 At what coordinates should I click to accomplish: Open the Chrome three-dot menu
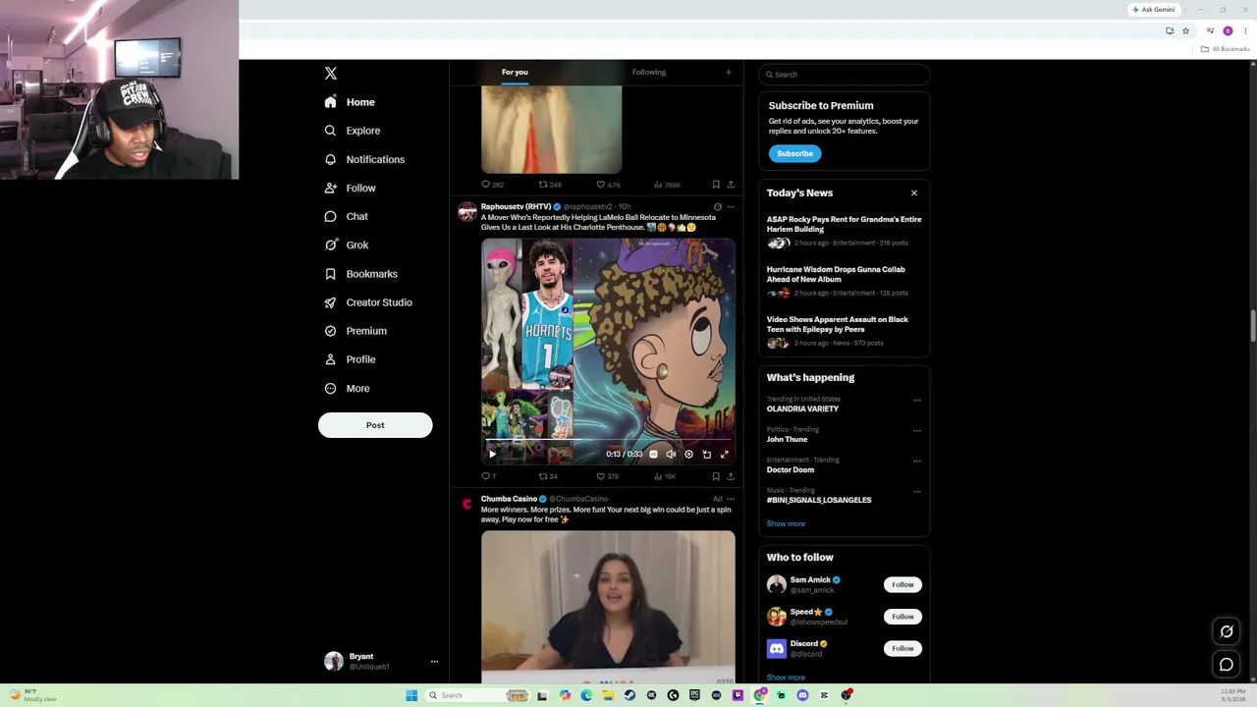coord(1245,31)
